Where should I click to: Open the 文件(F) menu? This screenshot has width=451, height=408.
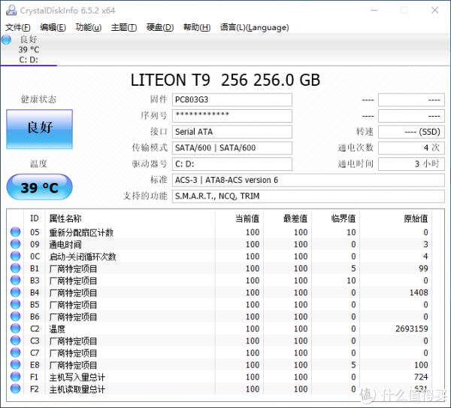click(18, 27)
